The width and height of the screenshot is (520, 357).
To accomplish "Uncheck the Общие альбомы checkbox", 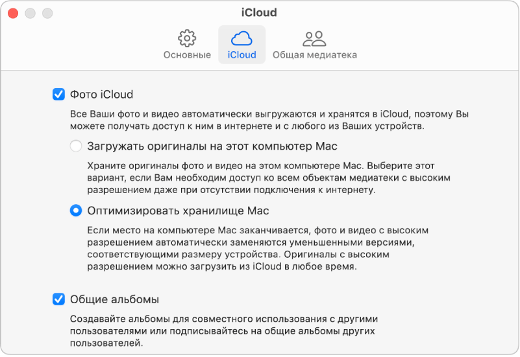I will [x=58, y=299].
